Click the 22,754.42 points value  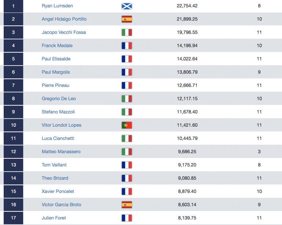pos(187,6)
